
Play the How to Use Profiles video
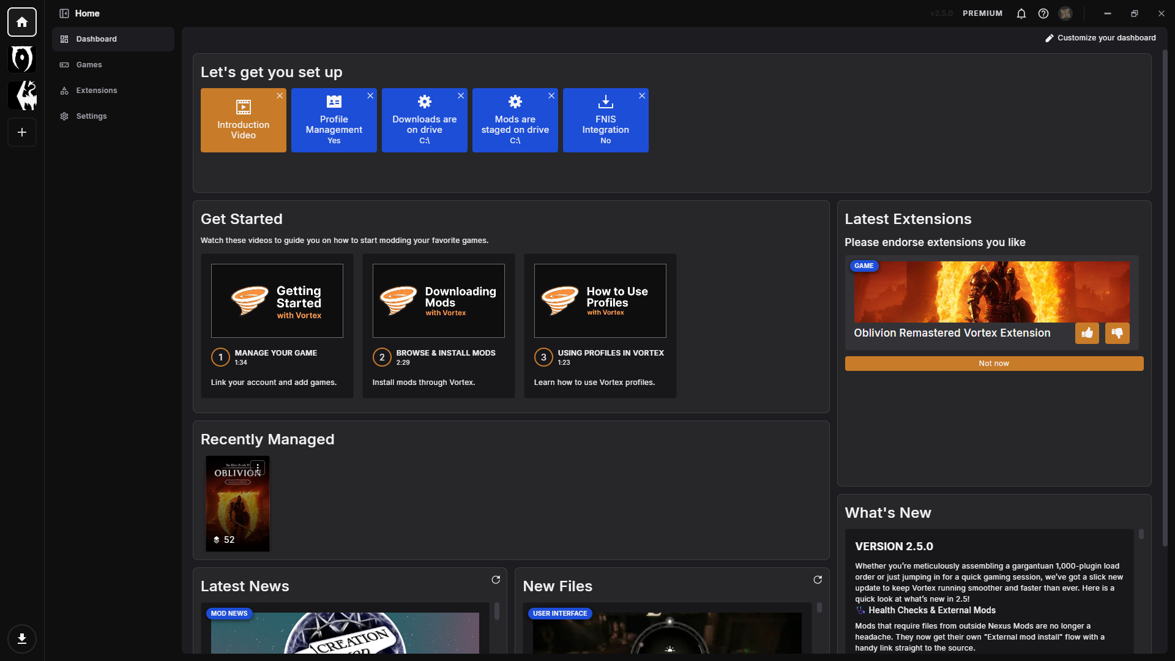pos(600,301)
